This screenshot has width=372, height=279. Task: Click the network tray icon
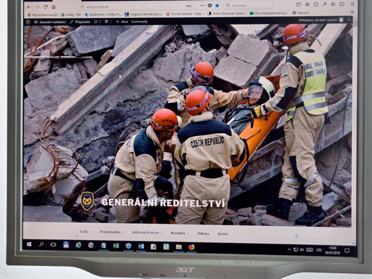pyautogui.click(x=296, y=250)
